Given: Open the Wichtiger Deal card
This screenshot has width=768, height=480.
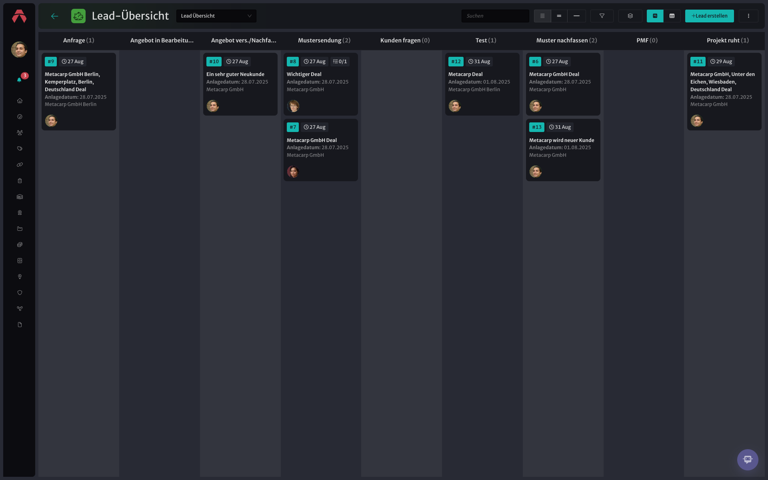Looking at the screenshot, I should click(320, 84).
